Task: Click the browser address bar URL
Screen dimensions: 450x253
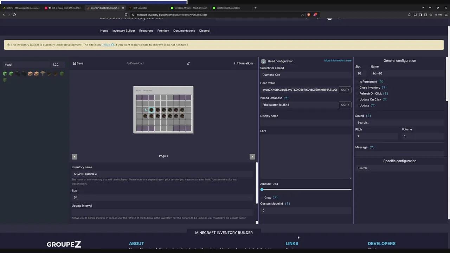Action: pyautogui.click(x=172, y=15)
